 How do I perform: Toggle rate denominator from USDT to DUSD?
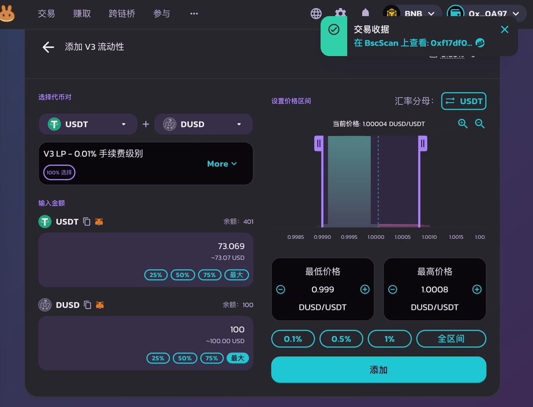[x=464, y=101]
